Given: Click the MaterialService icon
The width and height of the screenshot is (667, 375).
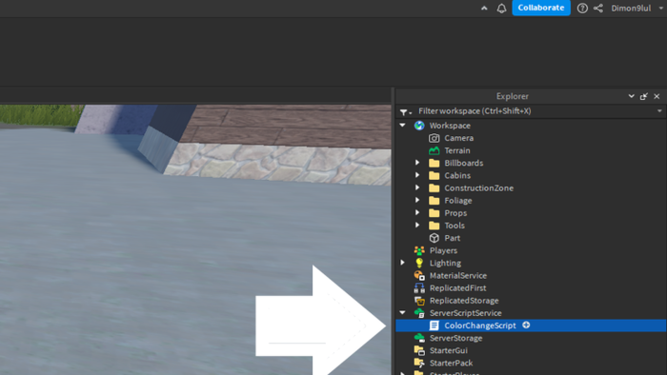Looking at the screenshot, I should (419, 276).
